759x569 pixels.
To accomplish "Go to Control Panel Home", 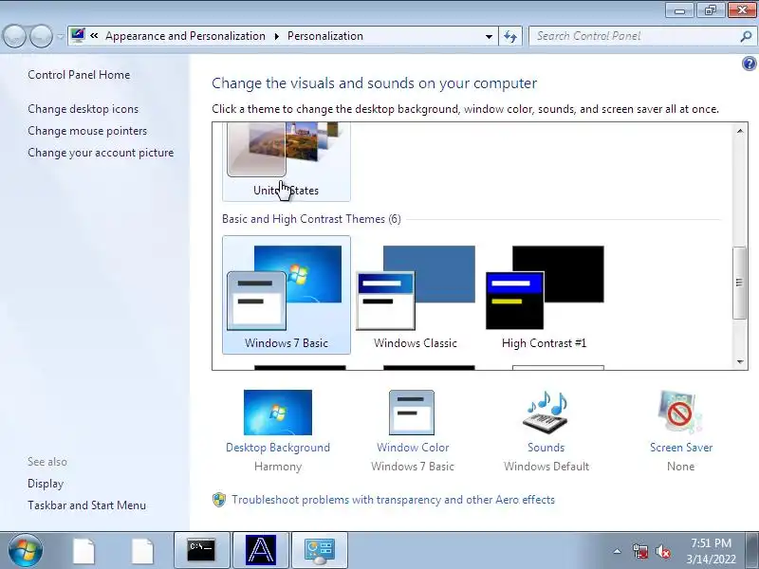I will [x=79, y=75].
